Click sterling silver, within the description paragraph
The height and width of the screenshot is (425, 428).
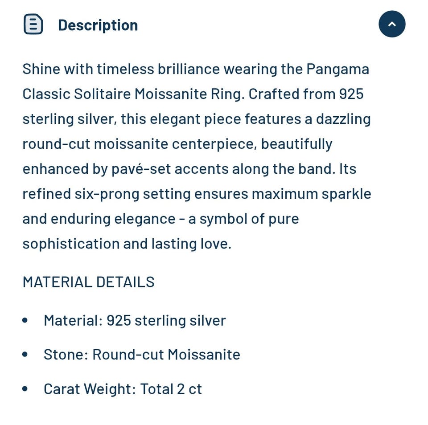70,119
